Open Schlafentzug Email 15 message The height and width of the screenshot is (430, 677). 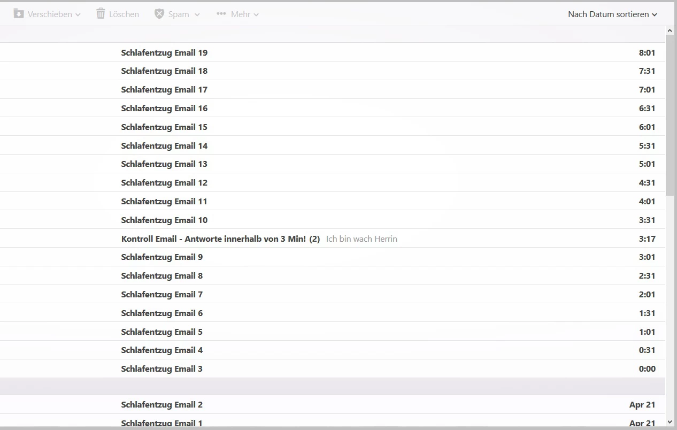coord(164,127)
